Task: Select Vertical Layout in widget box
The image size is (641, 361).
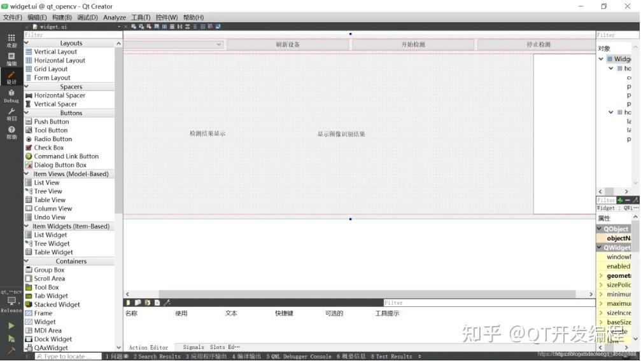Action: click(55, 51)
